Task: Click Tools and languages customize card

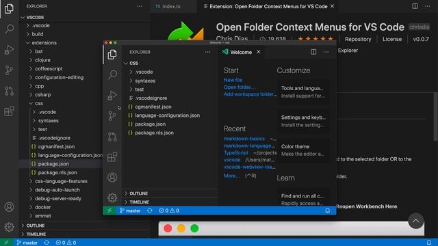Action: point(303,92)
